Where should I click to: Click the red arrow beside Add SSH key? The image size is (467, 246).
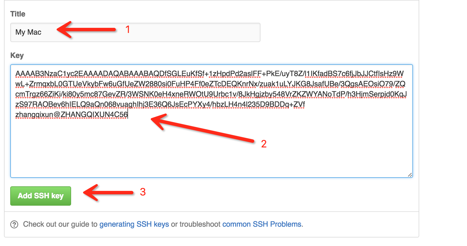[108, 192]
